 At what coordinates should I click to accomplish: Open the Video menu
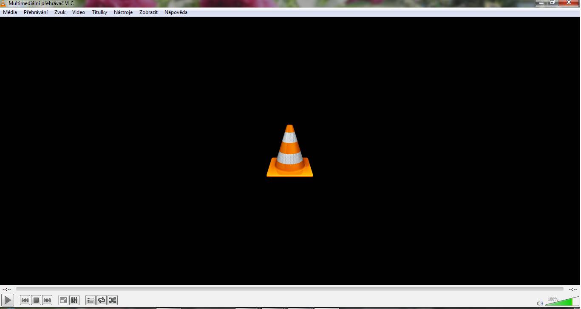[79, 12]
